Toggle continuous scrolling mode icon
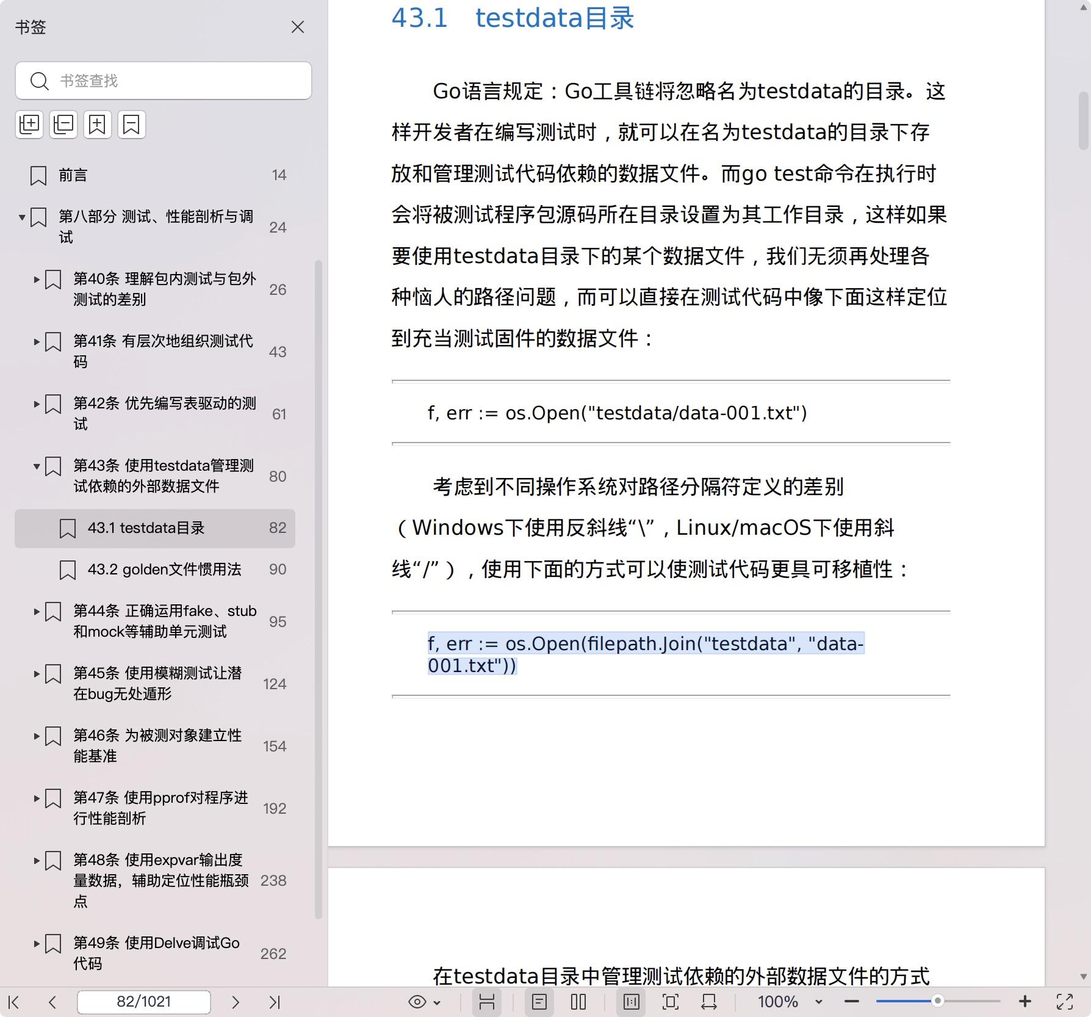 486,1002
